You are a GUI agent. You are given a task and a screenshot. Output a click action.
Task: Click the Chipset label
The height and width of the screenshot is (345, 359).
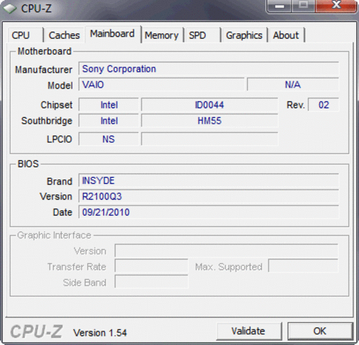56,105
